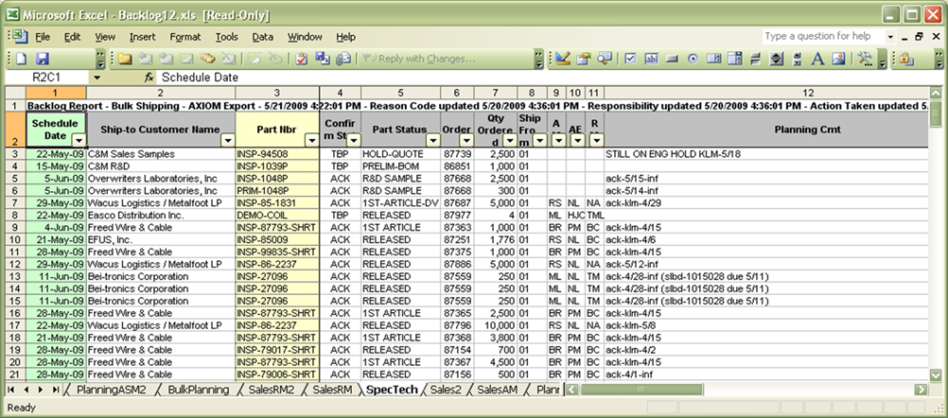The width and height of the screenshot is (948, 418).
Task: Click horizontal scrollbar right arrow
Action: pyautogui.click(x=922, y=390)
